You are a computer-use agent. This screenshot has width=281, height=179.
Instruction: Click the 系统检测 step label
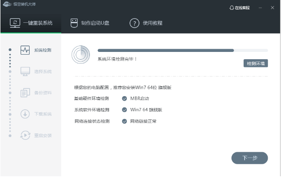(x=43, y=50)
